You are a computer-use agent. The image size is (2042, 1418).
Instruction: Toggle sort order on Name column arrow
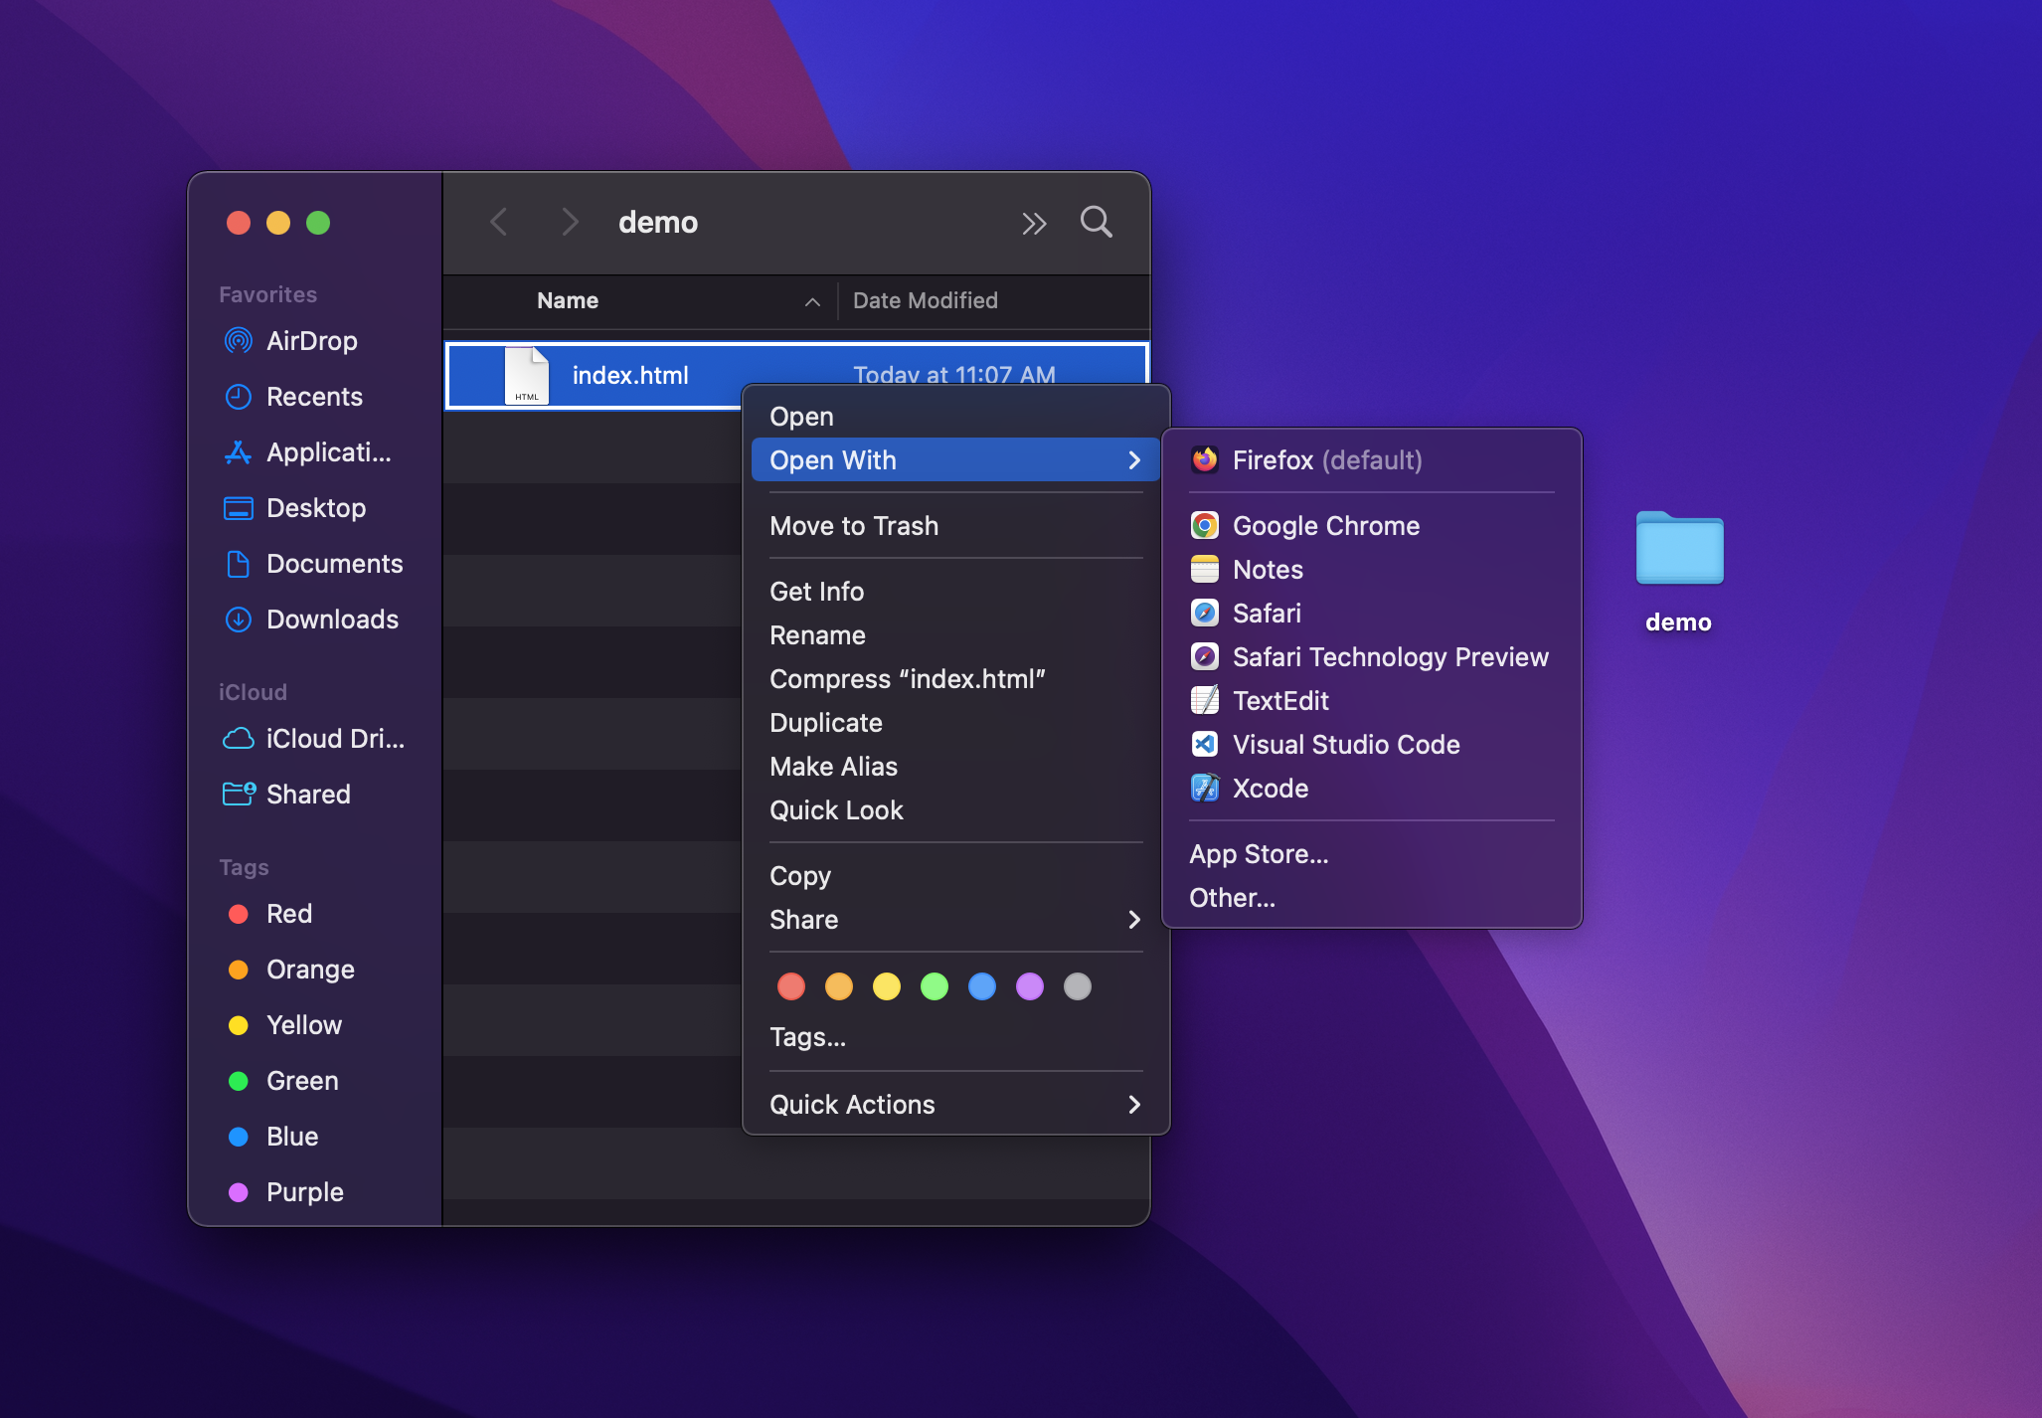[x=812, y=301]
